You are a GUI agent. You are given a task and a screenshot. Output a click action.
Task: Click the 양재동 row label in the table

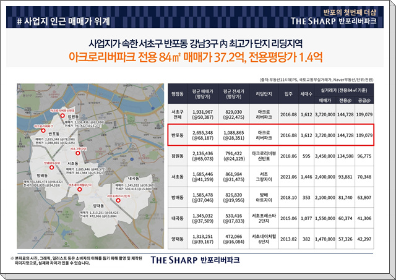pos(178,239)
